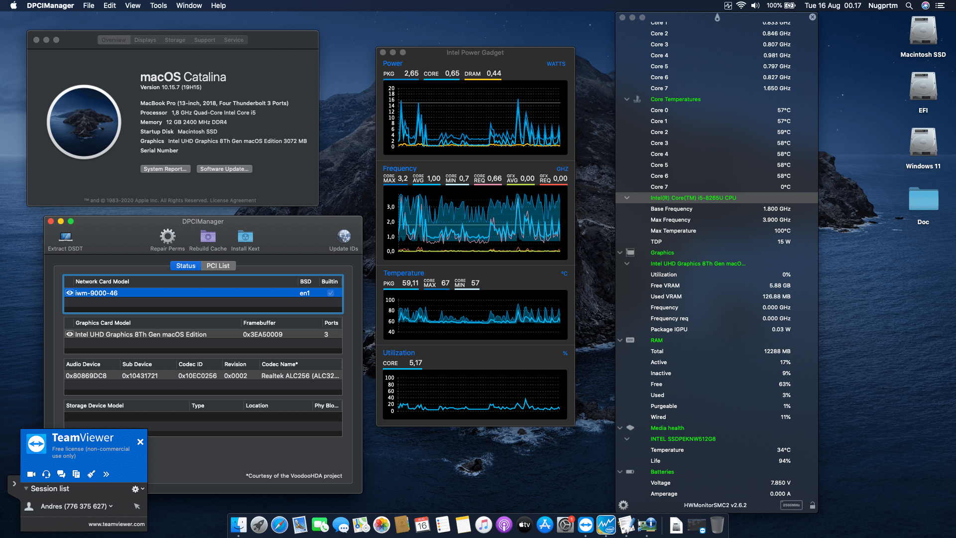
Task: Switch to Displays tab in About window
Action: click(x=145, y=40)
